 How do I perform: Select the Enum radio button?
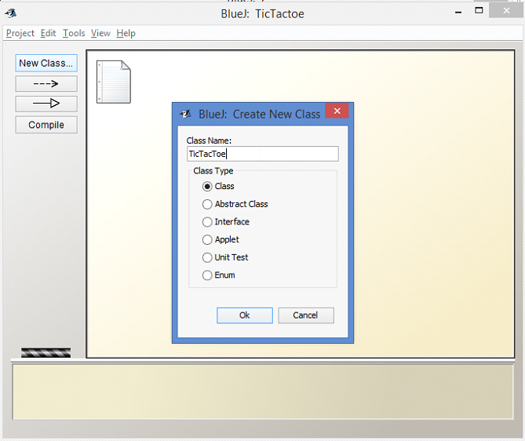click(x=207, y=275)
